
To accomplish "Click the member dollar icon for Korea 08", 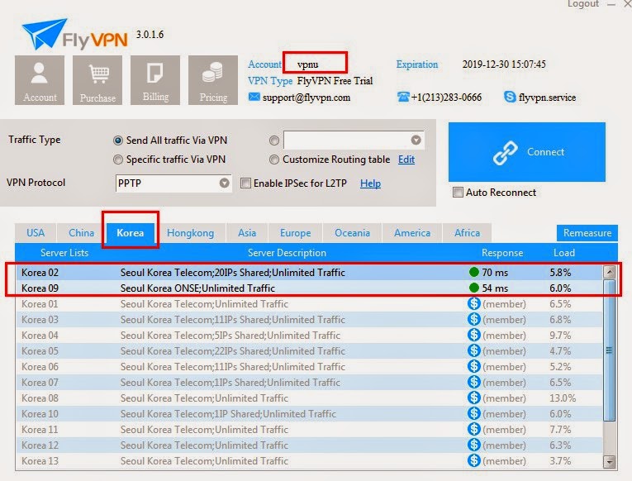I will click(x=474, y=398).
